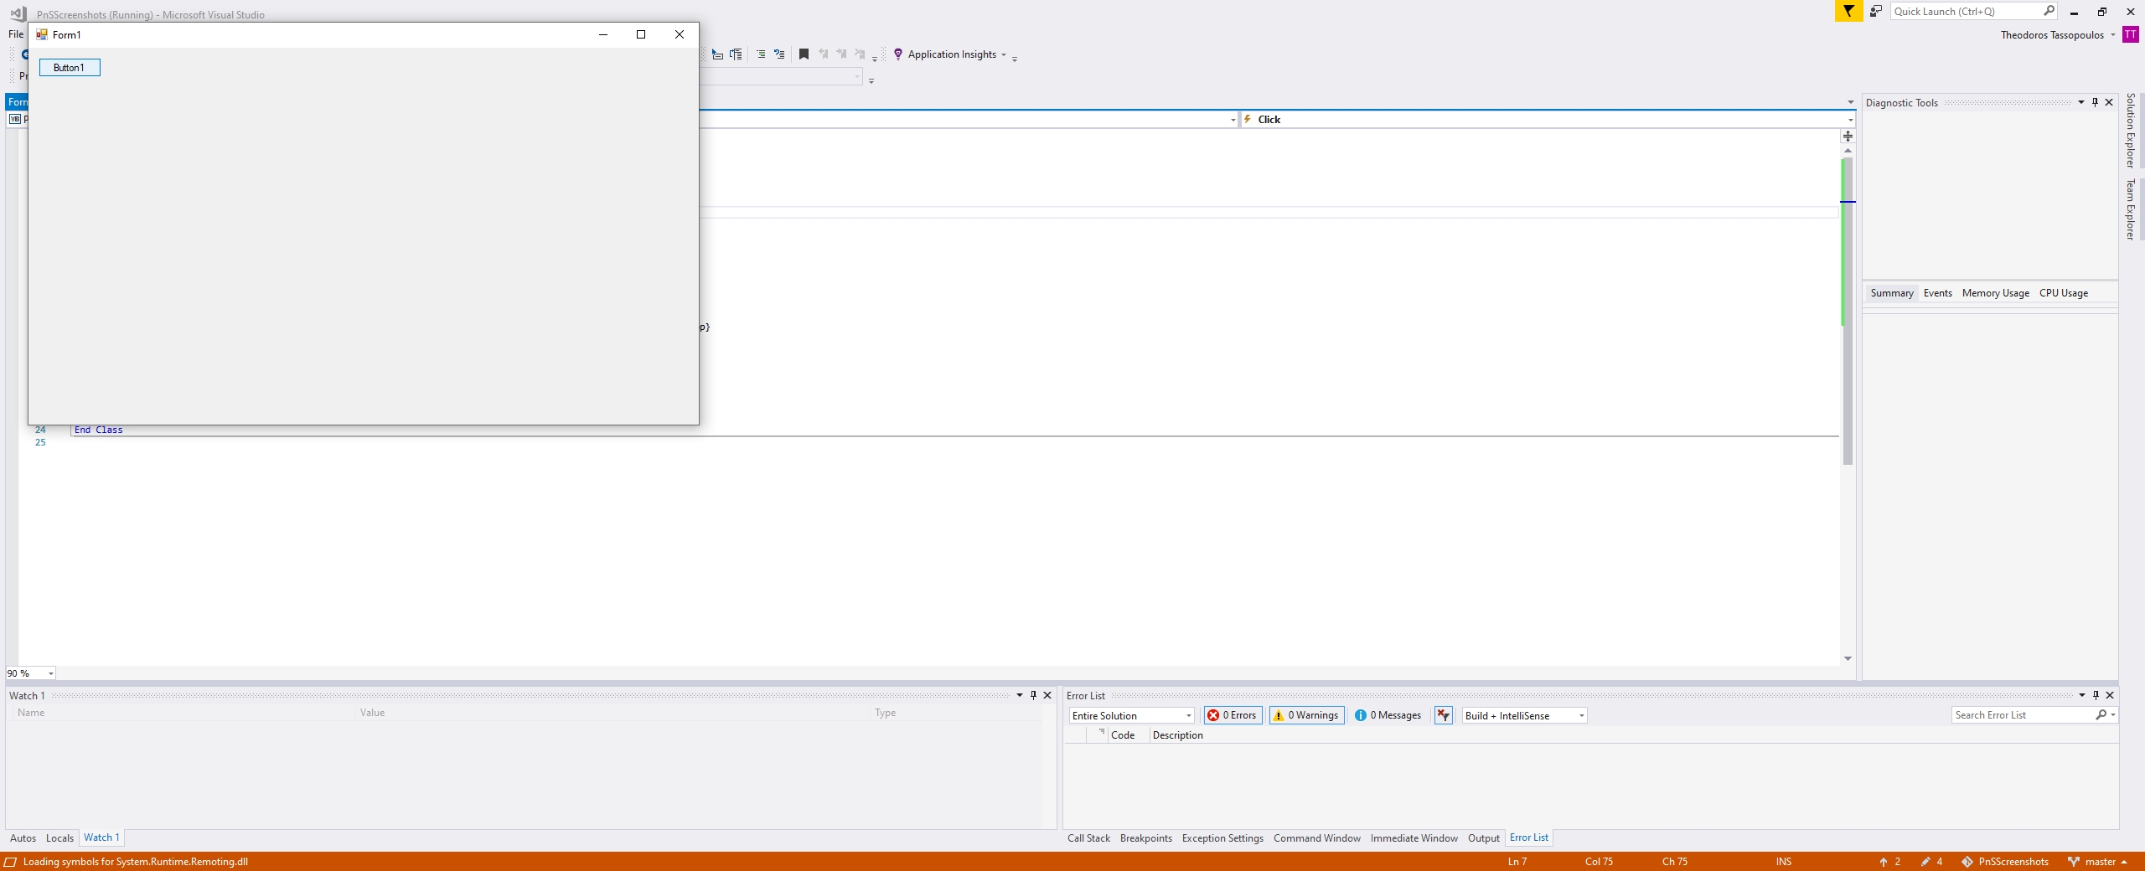Image resolution: width=2145 pixels, height=871 pixels.
Task: Click the Search Error List field
Action: pyautogui.click(x=2023, y=715)
